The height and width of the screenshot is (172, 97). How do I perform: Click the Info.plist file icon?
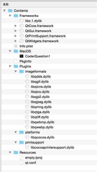(16, 46)
